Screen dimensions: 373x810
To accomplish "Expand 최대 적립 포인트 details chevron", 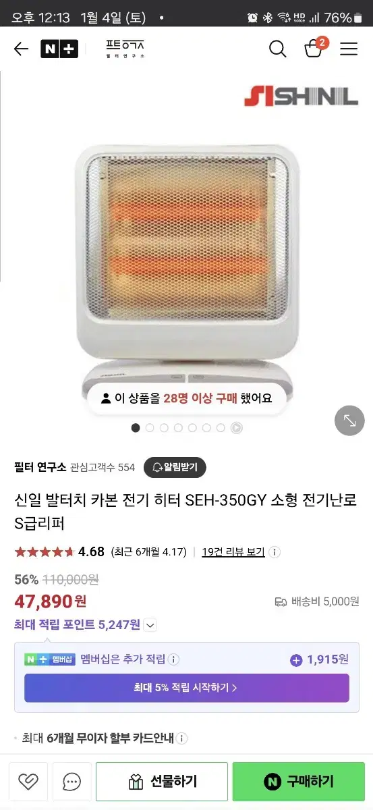I will click(x=150, y=625).
